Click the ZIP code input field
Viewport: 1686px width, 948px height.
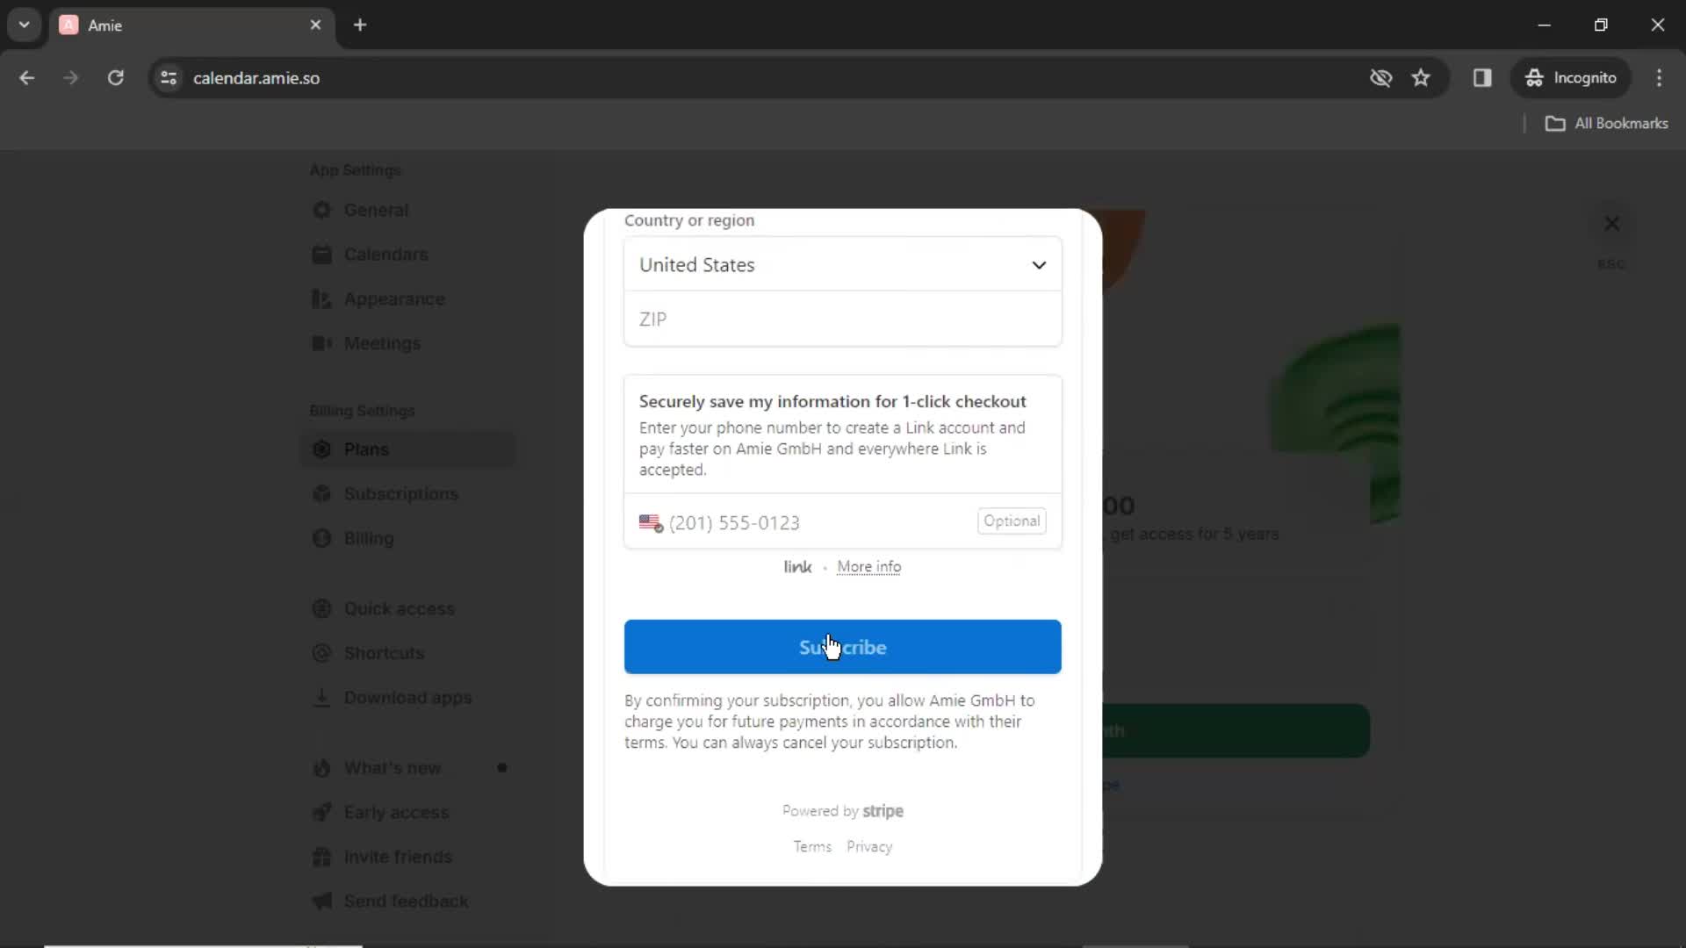click(x=843, y=320)
